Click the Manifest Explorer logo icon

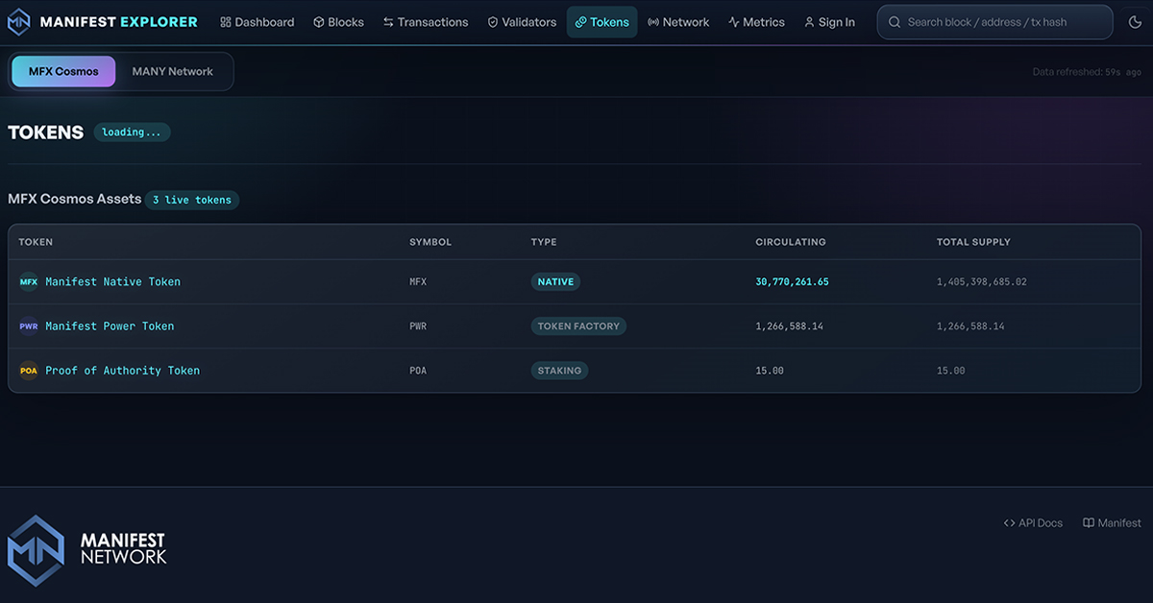coord(19,21)
